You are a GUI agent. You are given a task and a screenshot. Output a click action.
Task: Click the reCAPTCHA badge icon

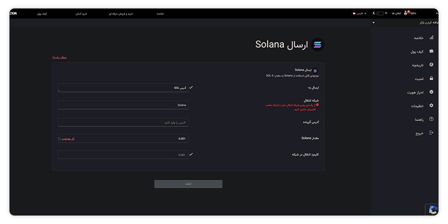coord(433,210)
